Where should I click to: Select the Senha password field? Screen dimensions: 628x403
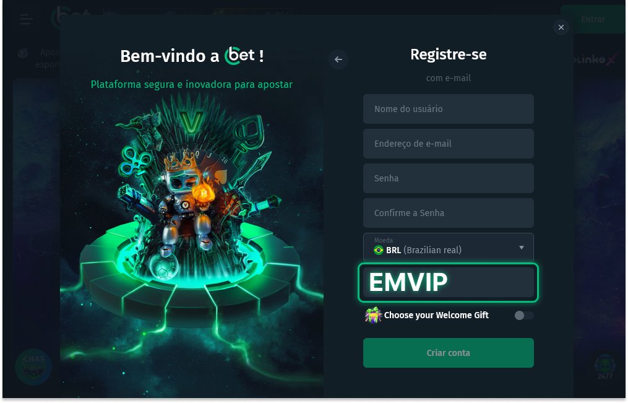[448, 178]
